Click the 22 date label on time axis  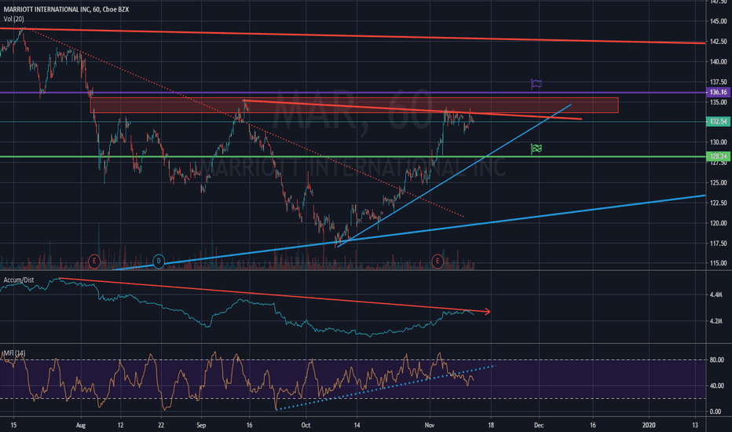[161, 425]
